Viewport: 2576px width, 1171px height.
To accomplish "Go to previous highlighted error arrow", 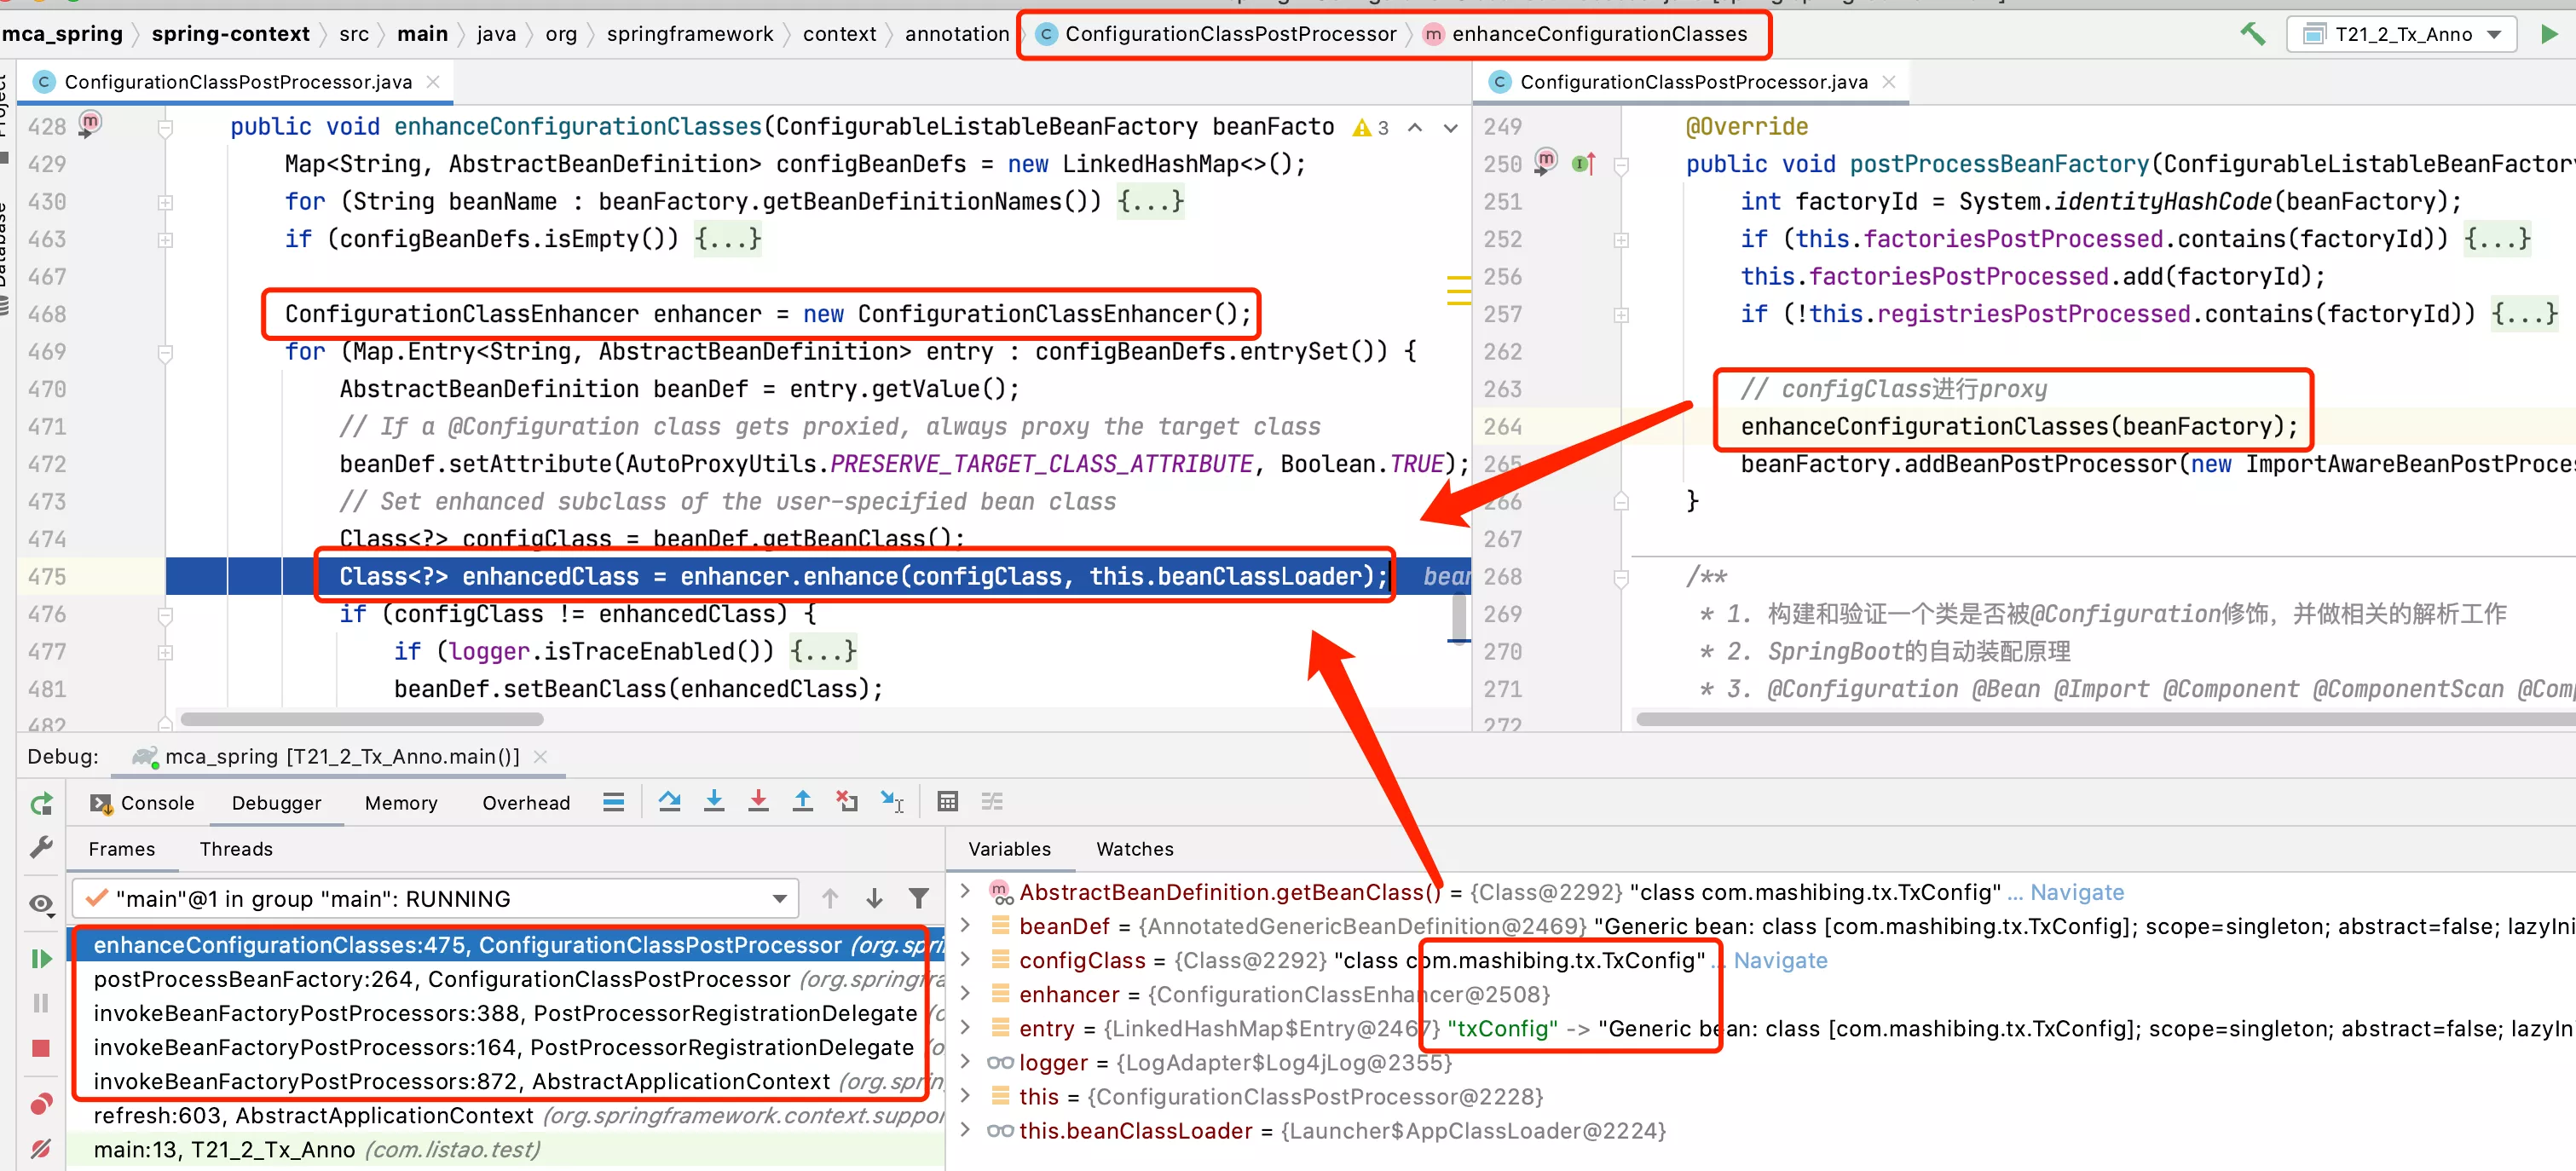I will click(1415, 127).
